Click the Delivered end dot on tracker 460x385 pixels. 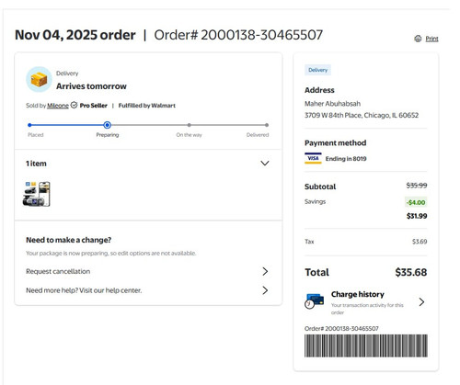click(x=267, y=125)
